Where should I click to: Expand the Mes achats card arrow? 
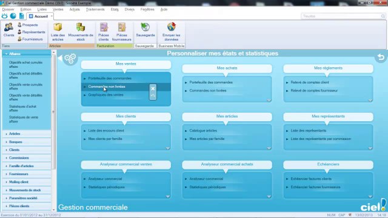[269, 101]
